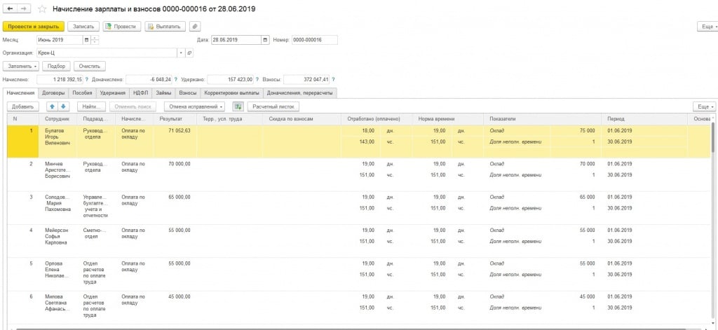Click the Расчетный листок button

(275, 106)
